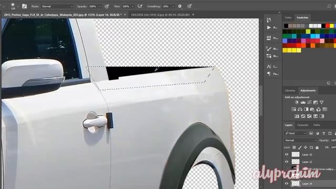
Task: Add a Levels adjustment
Action: [303, 102]
